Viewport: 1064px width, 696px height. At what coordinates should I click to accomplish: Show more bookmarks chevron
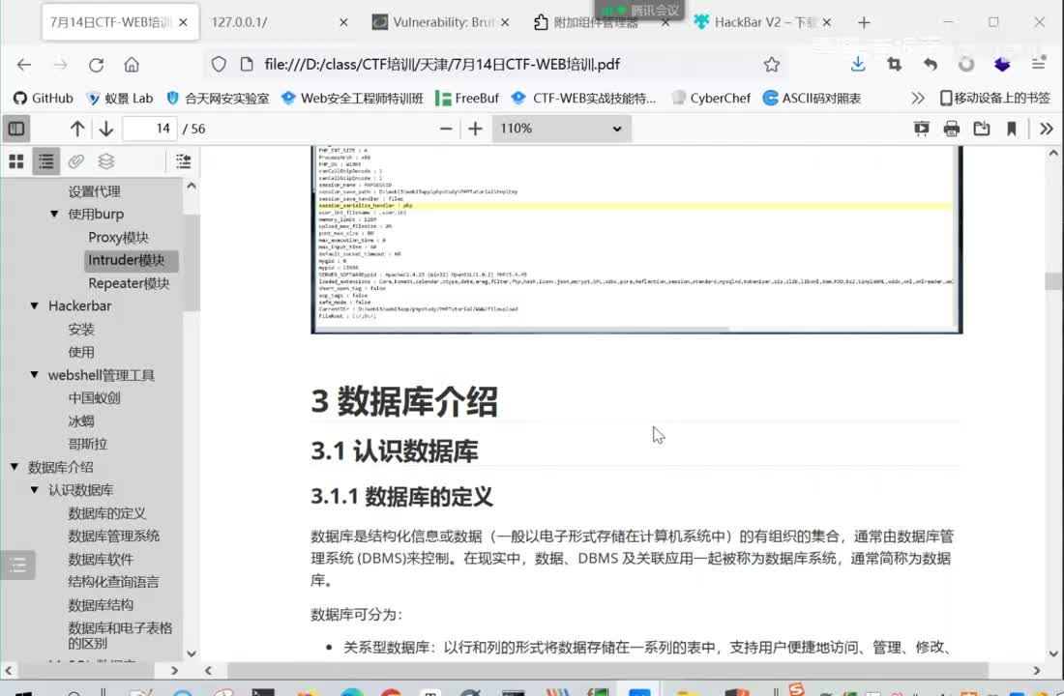pos(917,99)
